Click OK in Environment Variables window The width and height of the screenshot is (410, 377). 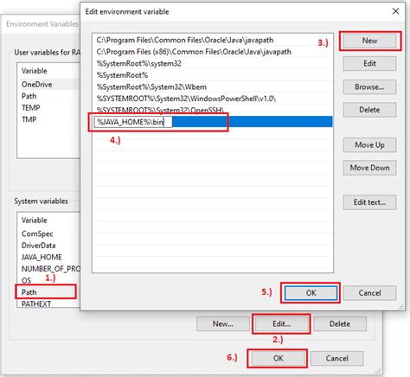click(x=278, y=358)
